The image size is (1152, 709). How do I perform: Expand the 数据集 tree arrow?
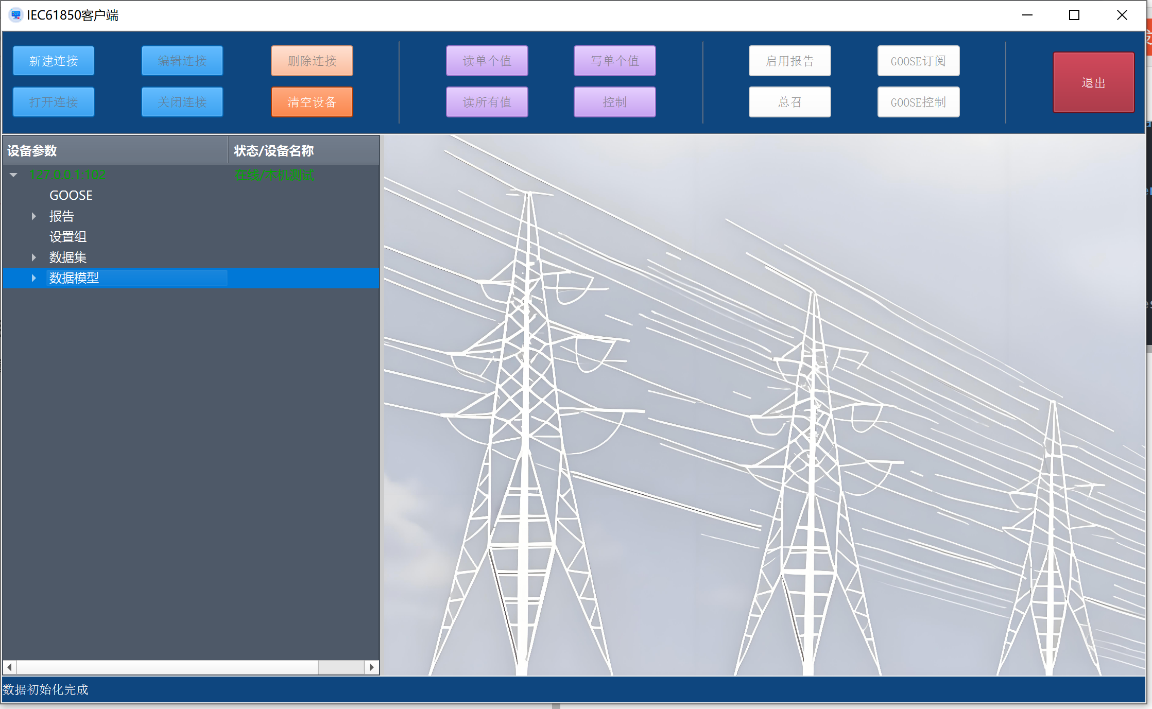click(34, 257)
